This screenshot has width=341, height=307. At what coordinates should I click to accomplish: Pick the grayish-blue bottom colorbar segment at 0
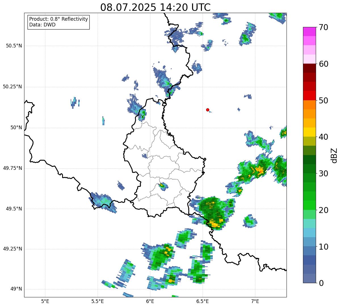coord(309,278)
